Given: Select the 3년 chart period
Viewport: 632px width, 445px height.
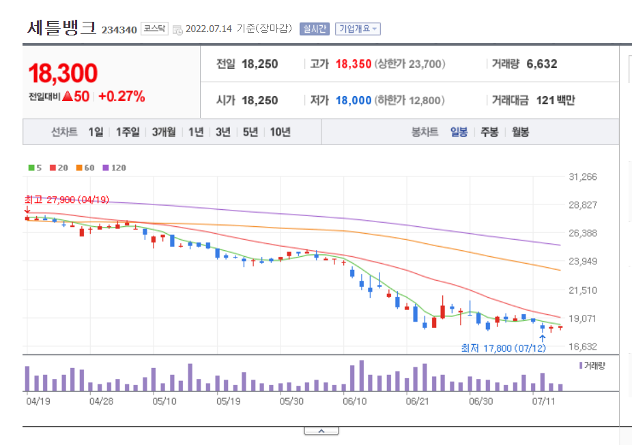Looking at the screenshot, I should (x=223, y=132).
